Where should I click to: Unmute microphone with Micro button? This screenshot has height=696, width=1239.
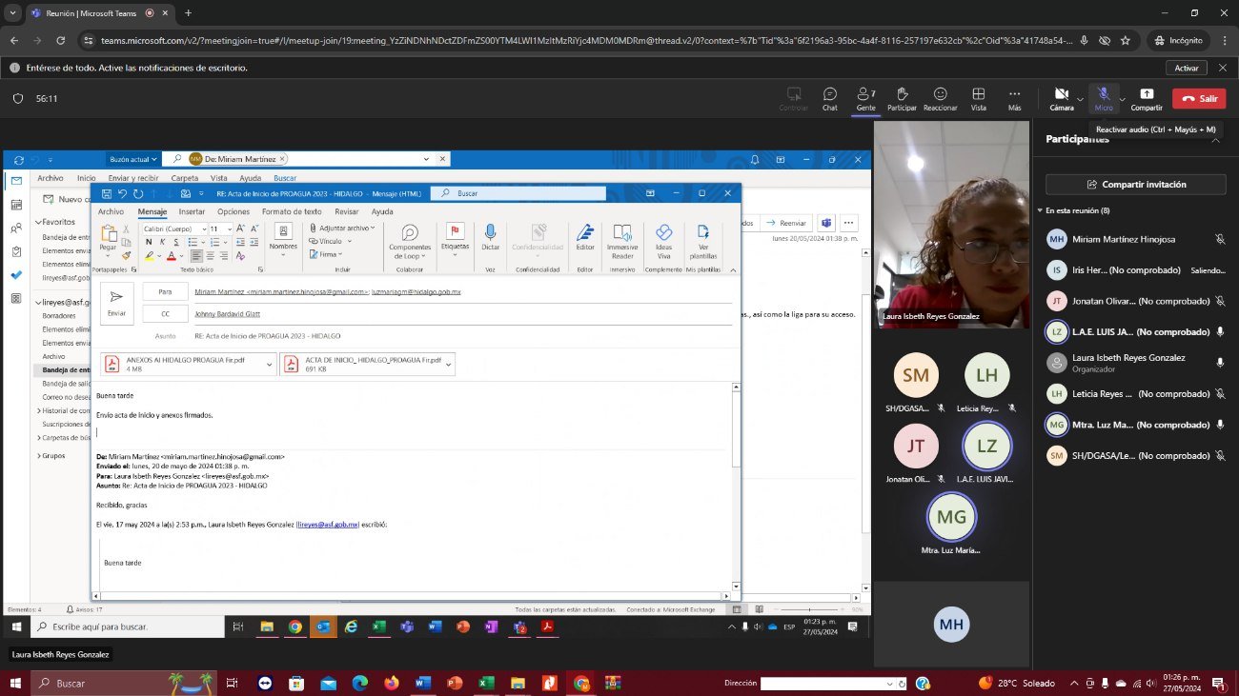pyautogui.click(x=1103, y=97)
